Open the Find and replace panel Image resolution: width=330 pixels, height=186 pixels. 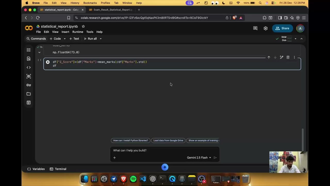click(29, 59)
